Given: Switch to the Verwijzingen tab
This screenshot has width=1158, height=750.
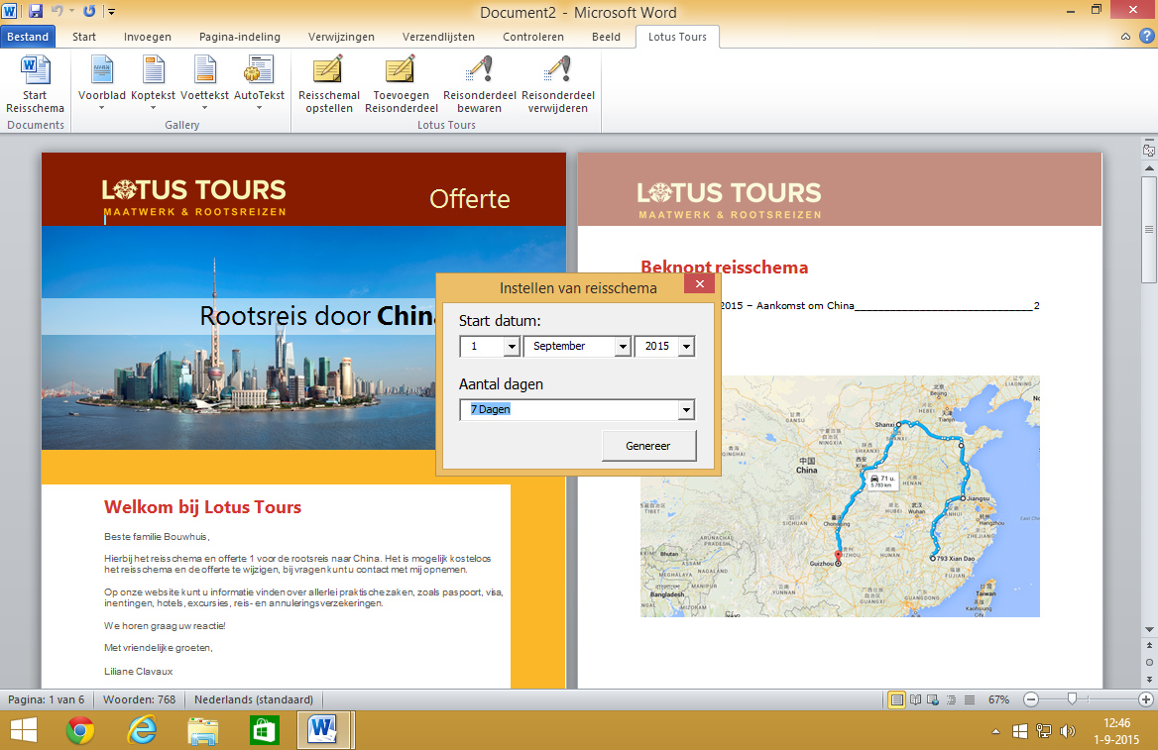Looking at the screenshot, I should point(341,37).
